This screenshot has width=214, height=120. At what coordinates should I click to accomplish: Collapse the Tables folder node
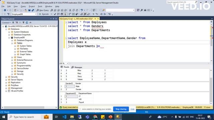coord(12,43)
